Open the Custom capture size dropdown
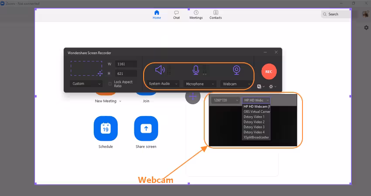This screenshot has height=196, width=371. [x=86, y=84]
